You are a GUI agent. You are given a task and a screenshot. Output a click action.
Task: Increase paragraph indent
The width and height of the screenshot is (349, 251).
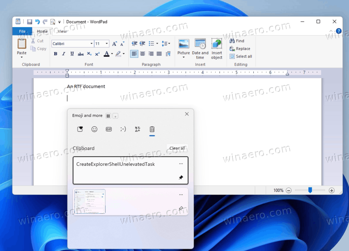142,43
